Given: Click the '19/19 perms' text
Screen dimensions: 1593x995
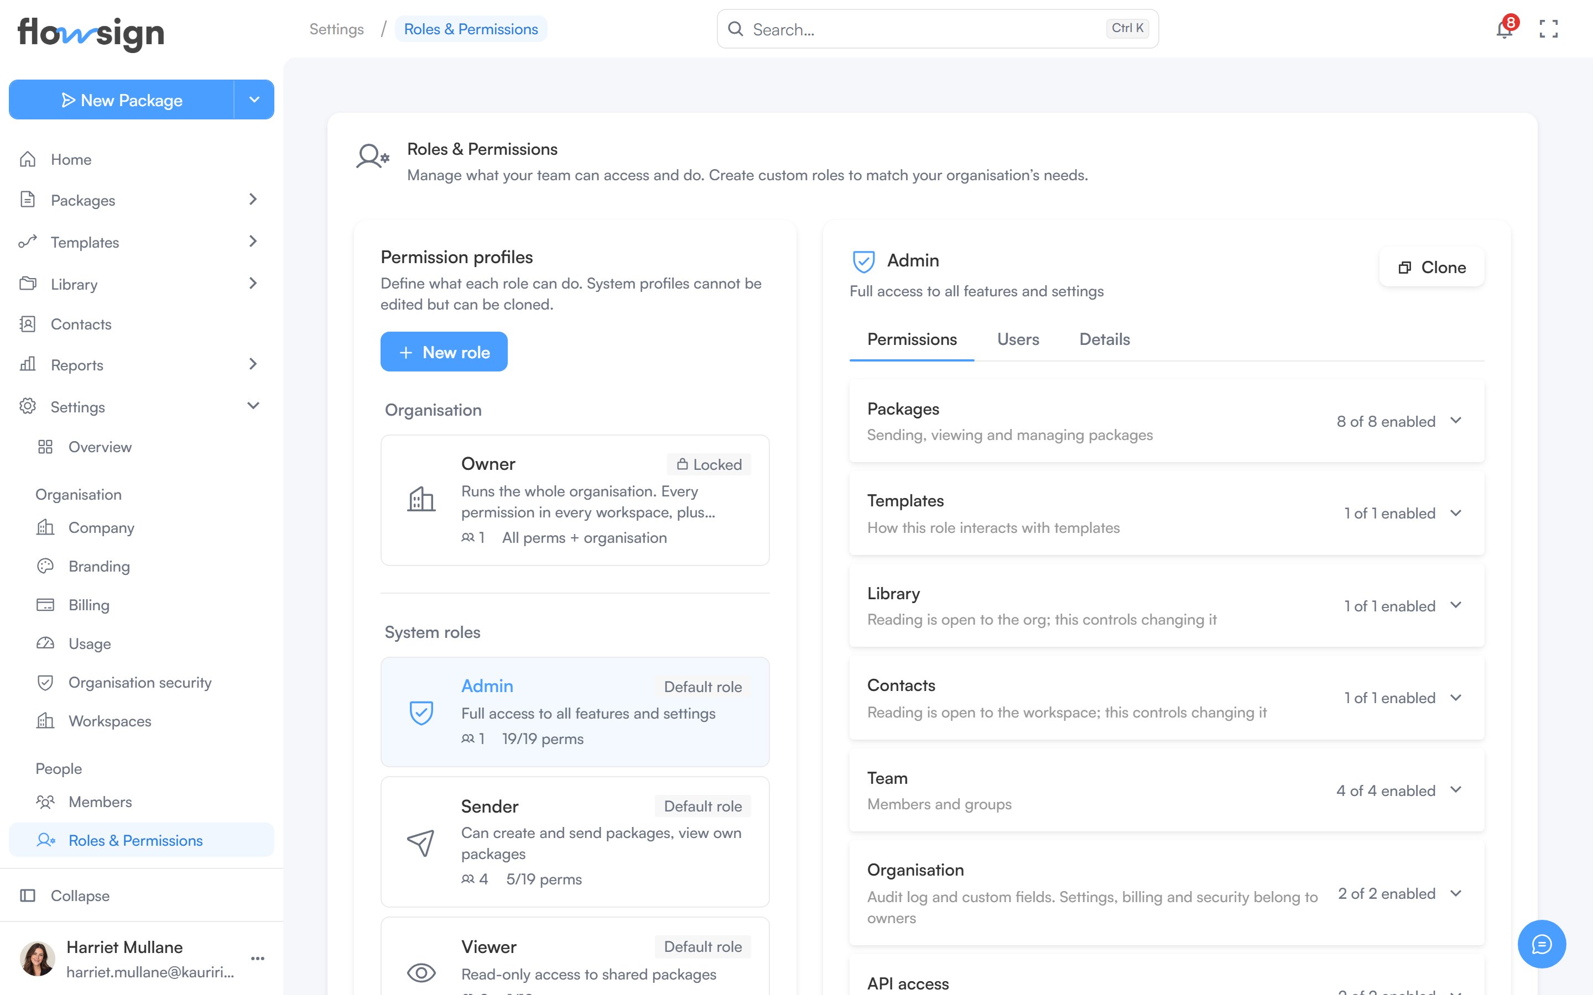Looking at the screenshot, I should click(x=543, y=739).
